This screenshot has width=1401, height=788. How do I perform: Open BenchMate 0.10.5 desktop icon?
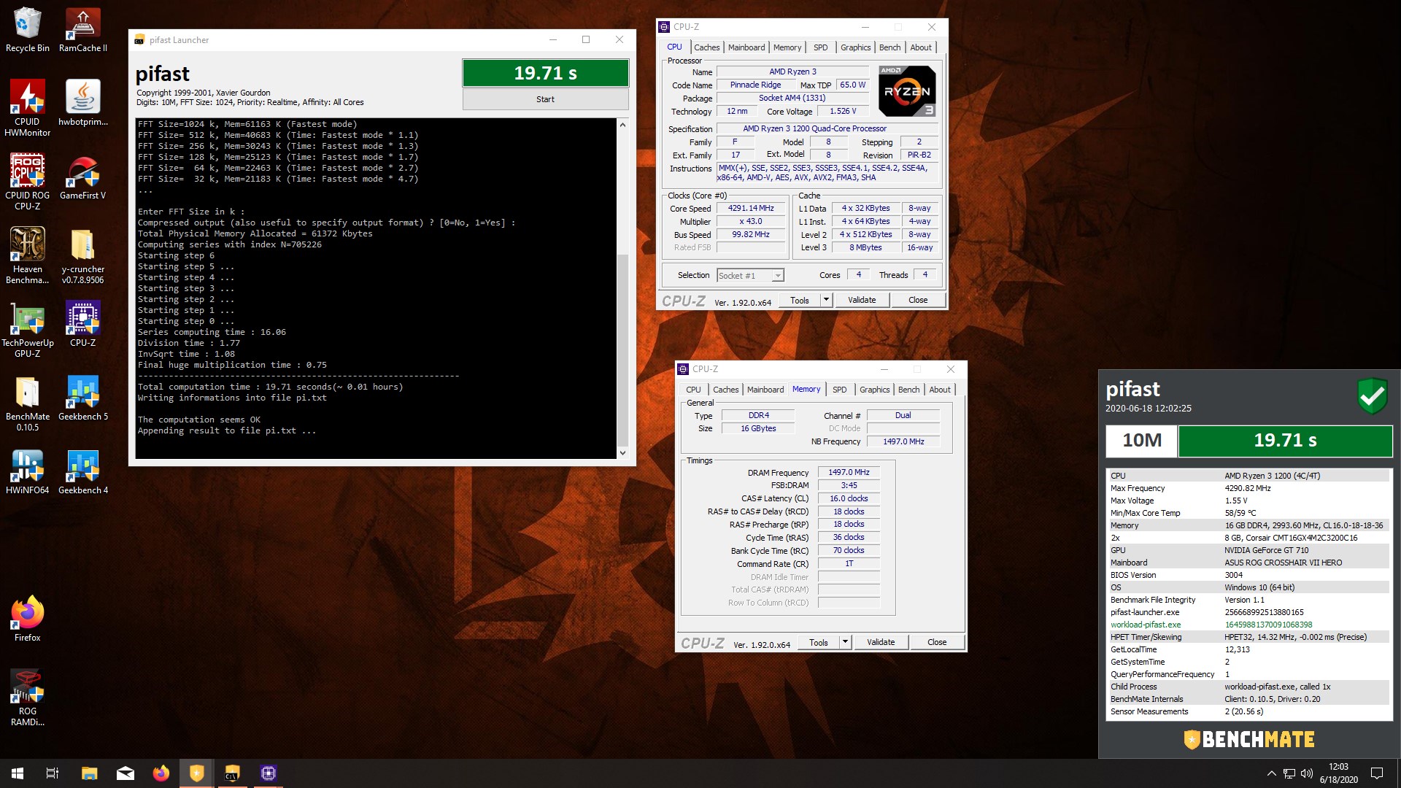[x=27, y=402]
